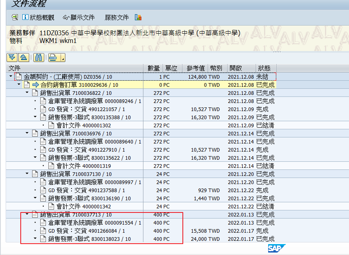Collapse the 銷售出貨單 7100036822 node
Screen dimensions: 349x255
click(x=27, y=92)
